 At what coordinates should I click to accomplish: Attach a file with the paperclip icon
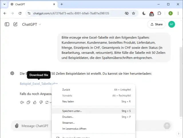point(17,126)
